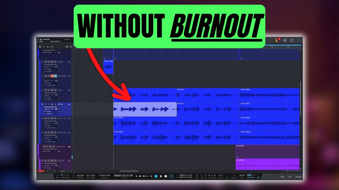339x190 pixels.
Task: Click the circular pause-style icon at top right
Action: [285, 40]
